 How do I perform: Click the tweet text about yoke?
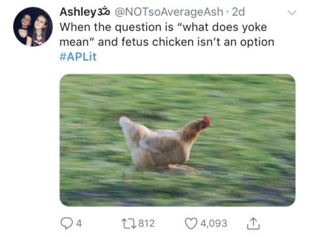pos(167,35)
